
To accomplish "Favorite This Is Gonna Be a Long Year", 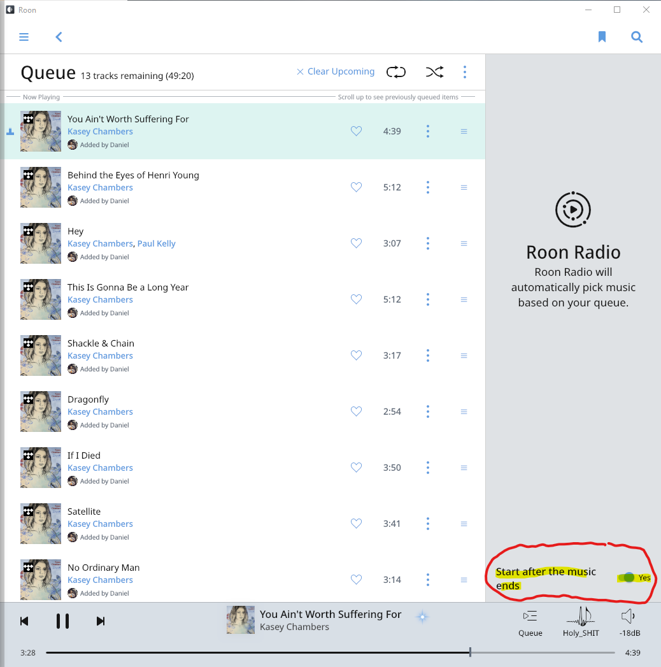I will (356, 299).
